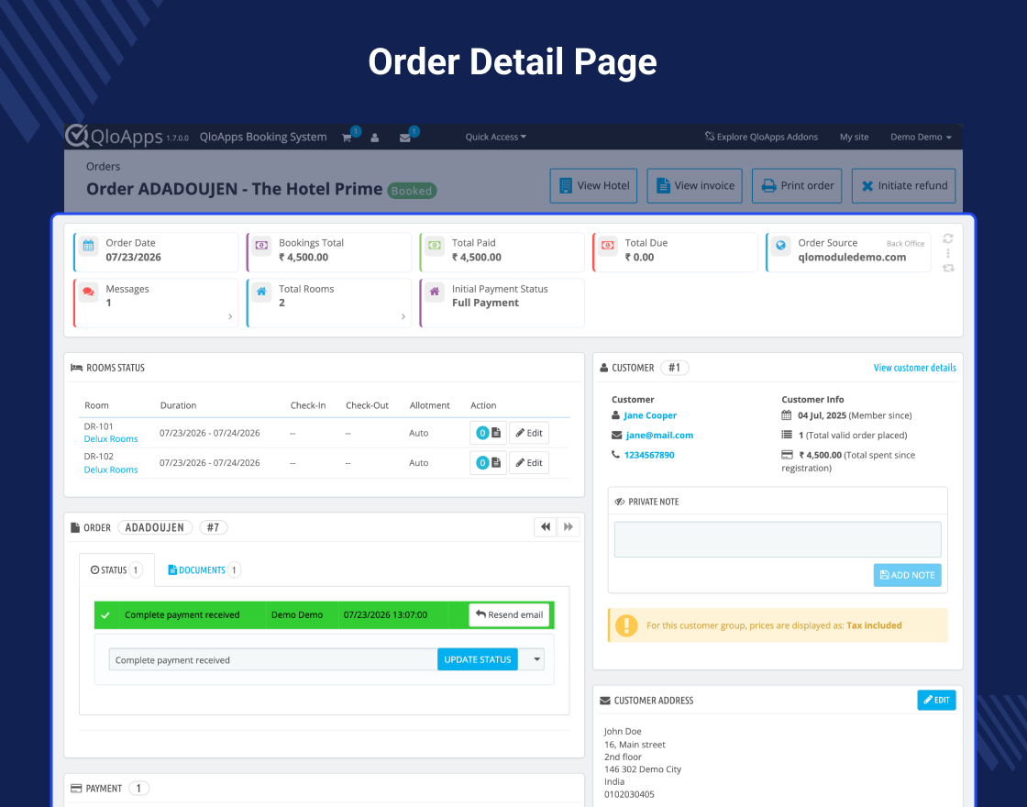Click the Total Rooms home icon
1027x807 pixels.
[261, 293]
